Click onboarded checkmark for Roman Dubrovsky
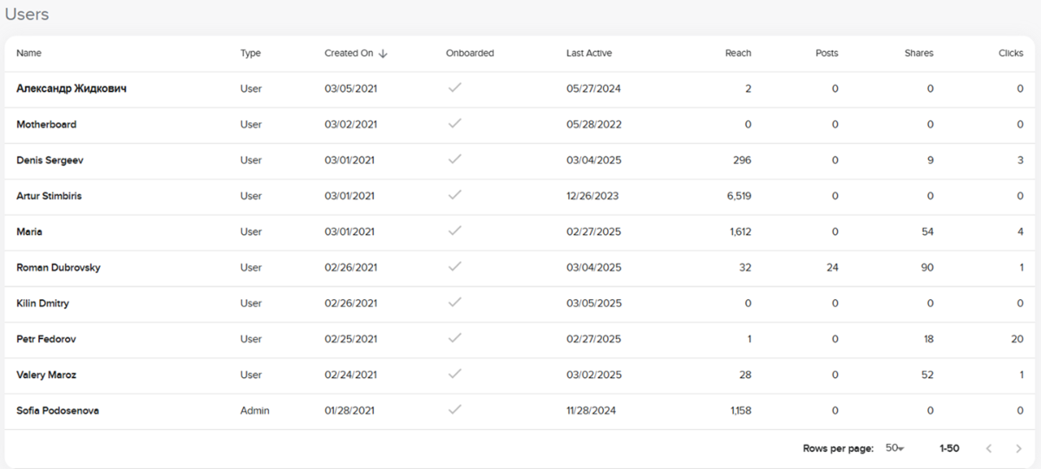The height and width of the screenshot is (469, 1041). tap(455, 267)
